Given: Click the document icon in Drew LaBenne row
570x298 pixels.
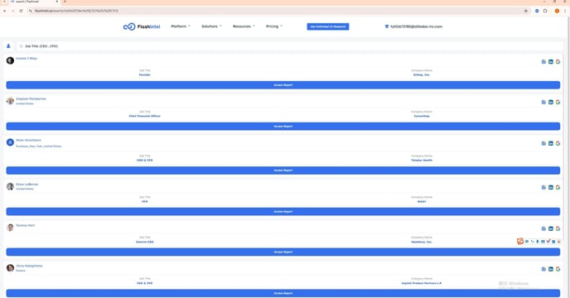Looking at the screenshot, I should 543,188.
